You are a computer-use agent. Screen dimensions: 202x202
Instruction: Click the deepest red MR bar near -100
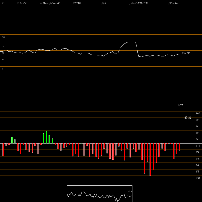point(150,160)
